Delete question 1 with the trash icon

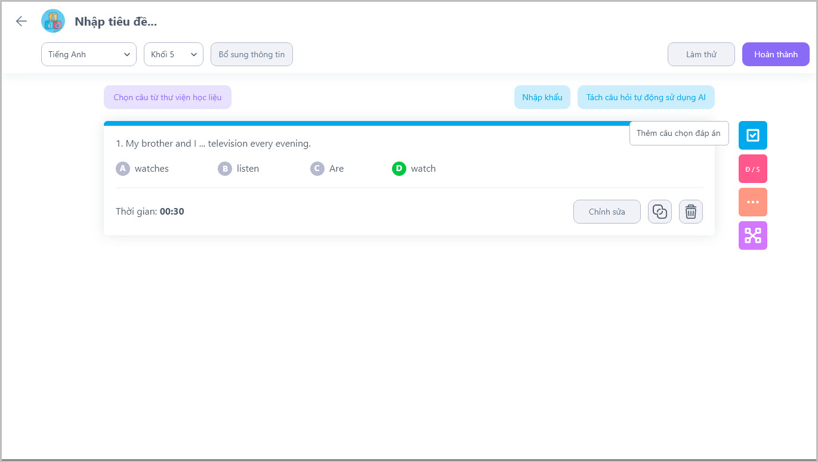[691, 212]
